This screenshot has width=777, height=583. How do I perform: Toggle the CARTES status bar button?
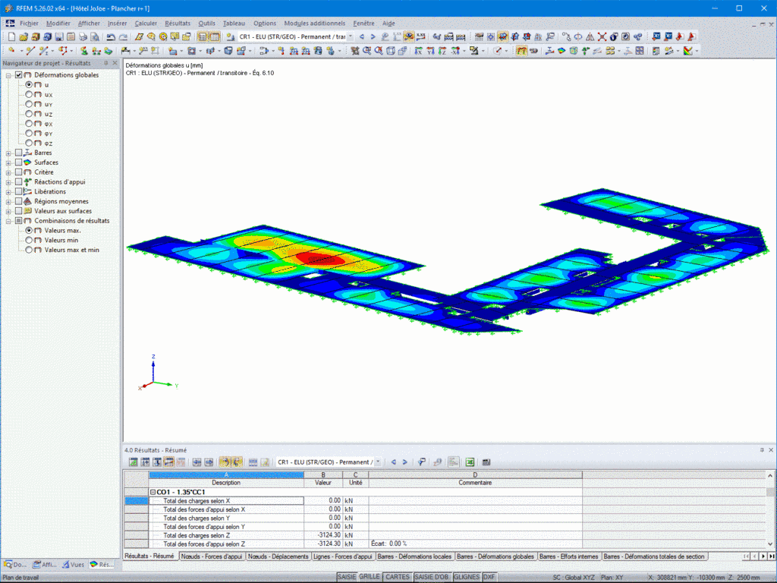coord(398,577)
